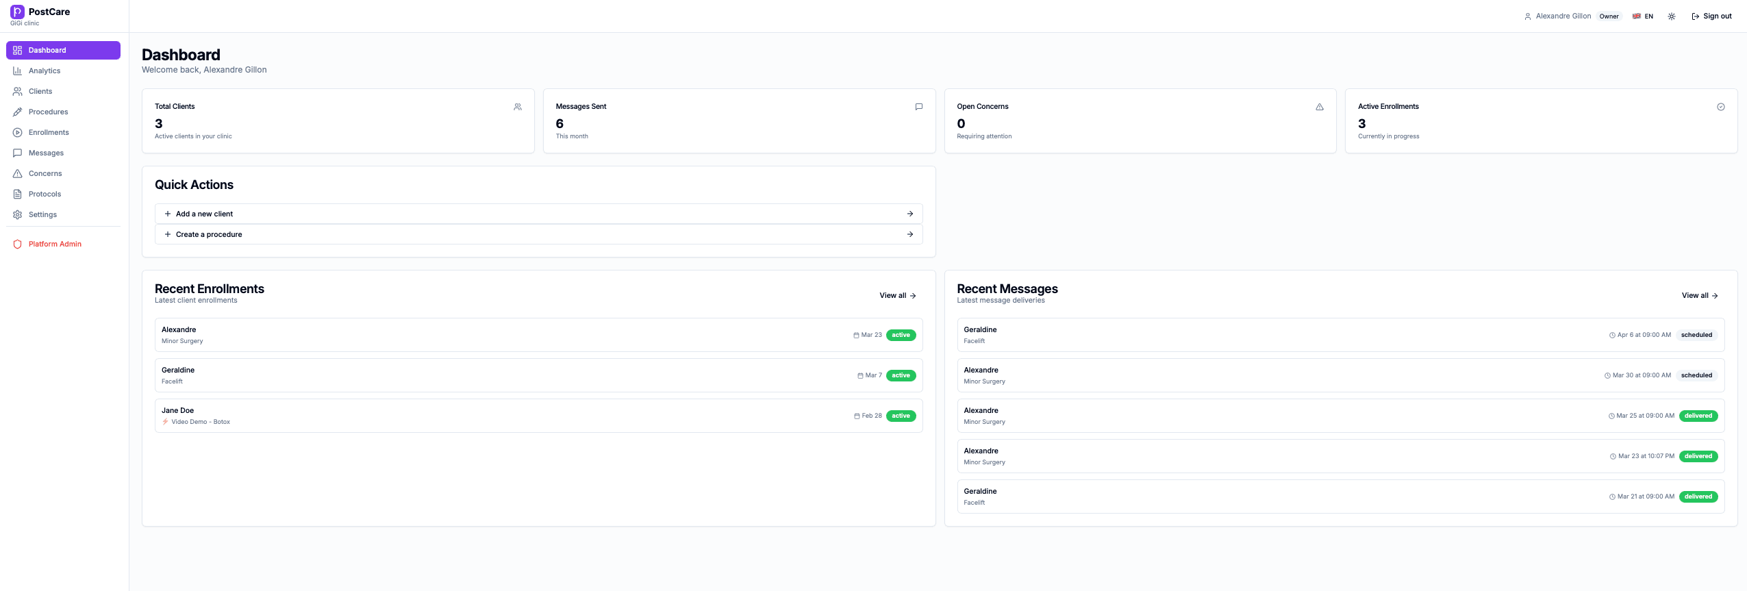Click Add a new client quick action
This screenshot has width=1747, height=591.
[538, 214]
